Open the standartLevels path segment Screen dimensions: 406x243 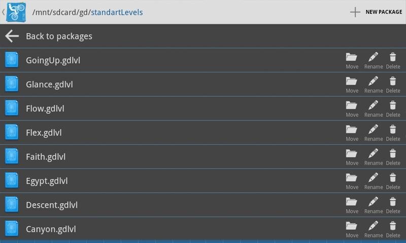pos(117,12)
